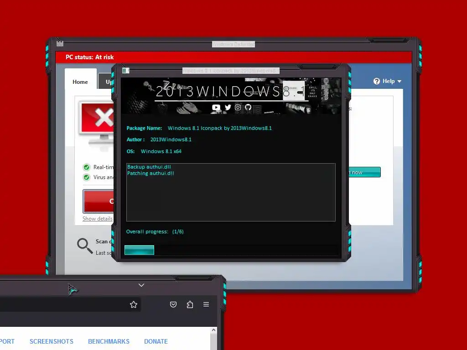
Task: Open the SCREENSHOTS page link
Action: (x=52, y=341)
